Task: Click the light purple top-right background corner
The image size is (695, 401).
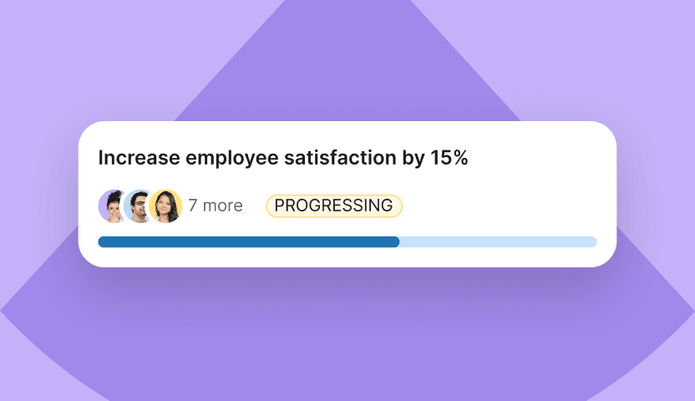Action: [x=660, y=33]
